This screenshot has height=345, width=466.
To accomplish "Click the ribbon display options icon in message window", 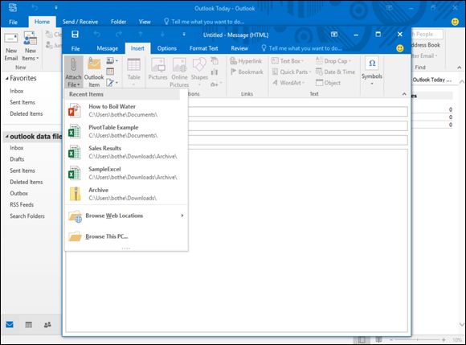I will [334, 35].
